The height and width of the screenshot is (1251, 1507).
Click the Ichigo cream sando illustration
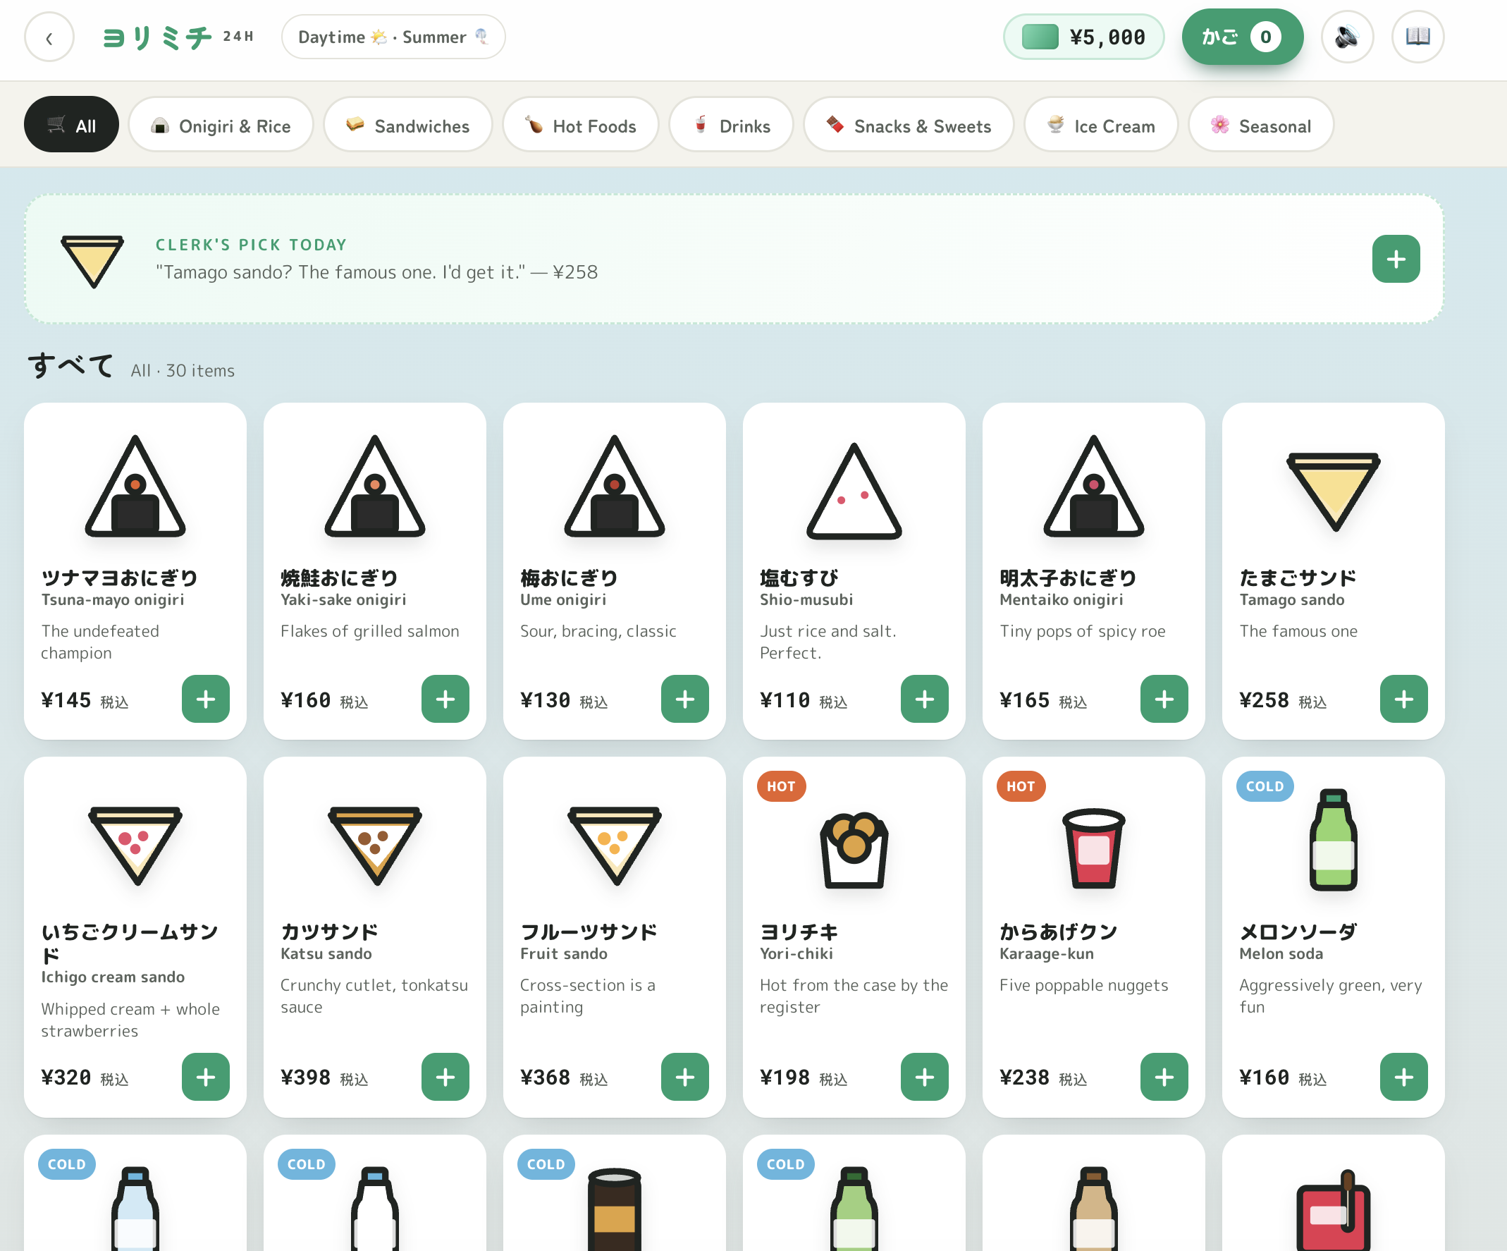point(135,846)
